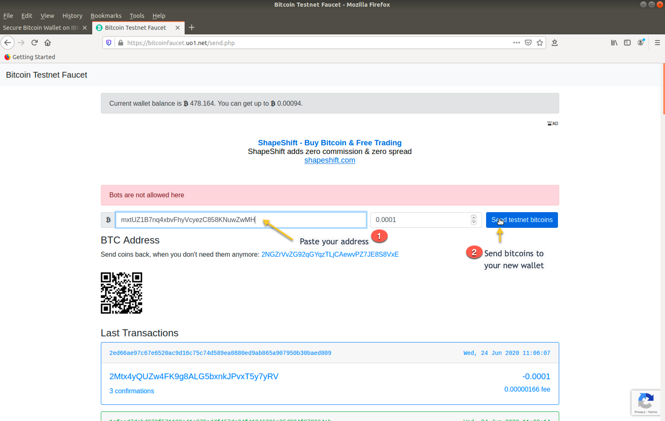Open a new tab with plus button
The image size is (665, 421).
point(192,28)
